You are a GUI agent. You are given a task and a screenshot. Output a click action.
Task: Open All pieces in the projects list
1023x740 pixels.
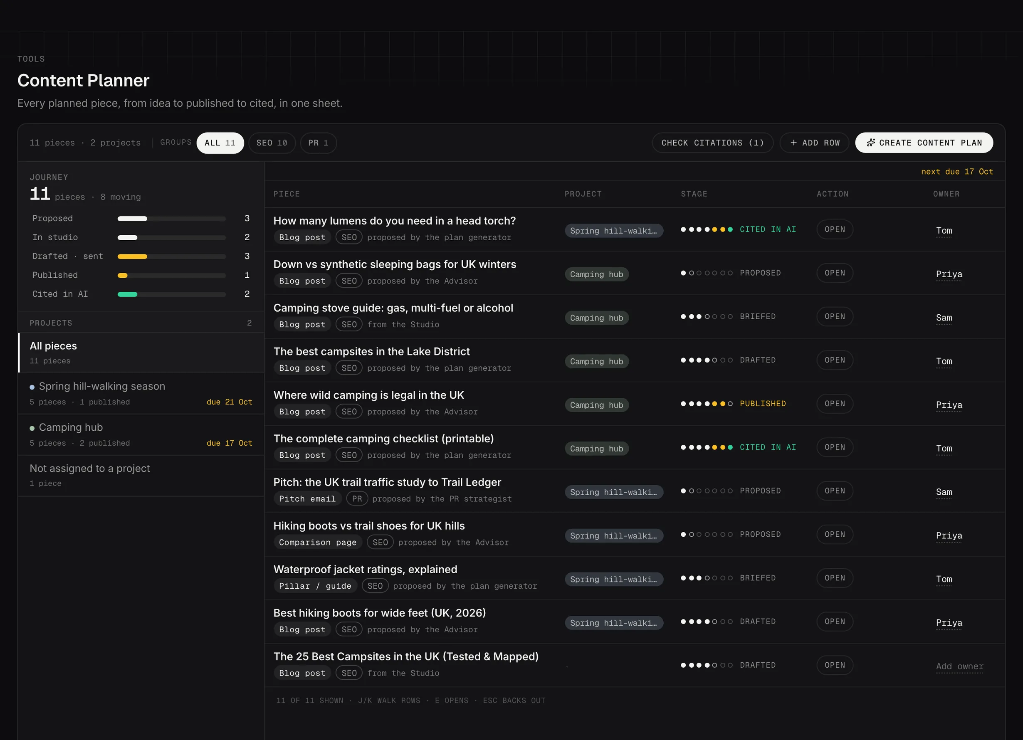click(x=141, y=353)
